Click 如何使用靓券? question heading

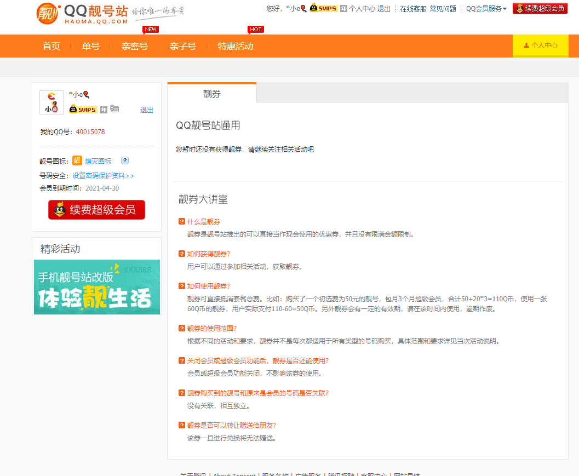tap(209, 286)
